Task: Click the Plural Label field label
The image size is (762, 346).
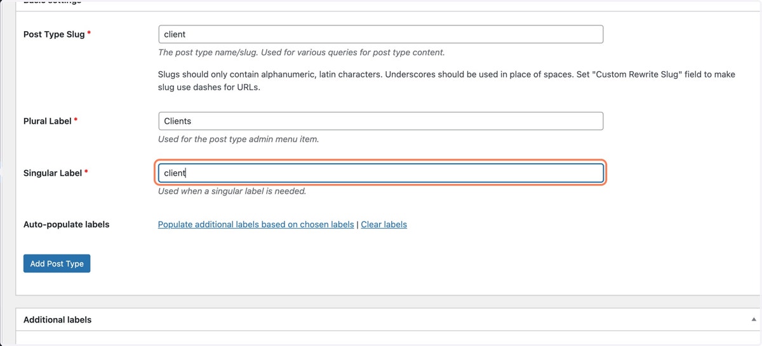Action: [48, 121]
